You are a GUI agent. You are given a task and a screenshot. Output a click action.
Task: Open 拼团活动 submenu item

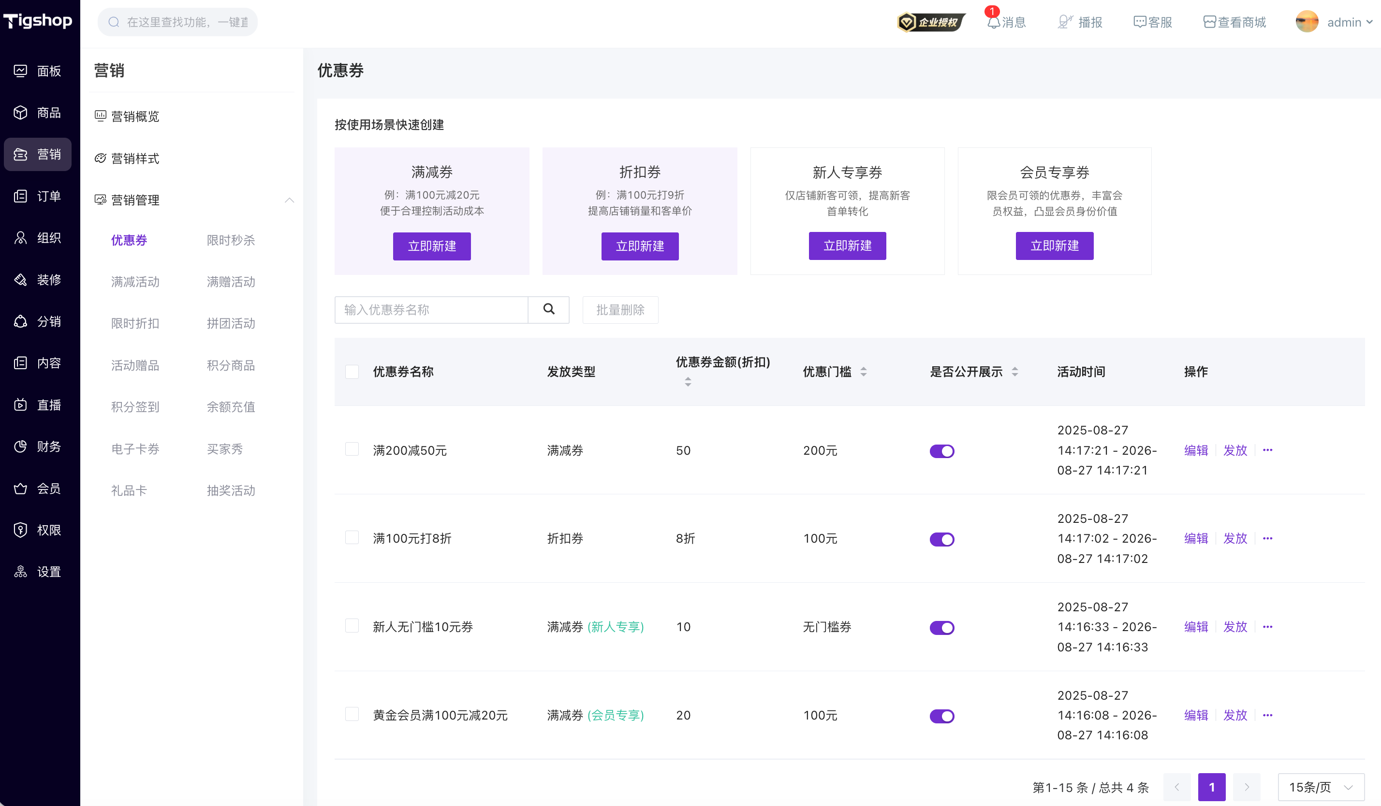click(x=231, y=324)
